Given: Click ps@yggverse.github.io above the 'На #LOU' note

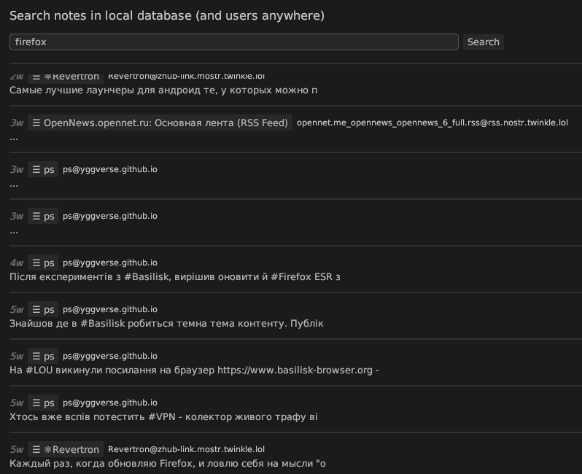Looking at the screenshot, I should [110, 357].
